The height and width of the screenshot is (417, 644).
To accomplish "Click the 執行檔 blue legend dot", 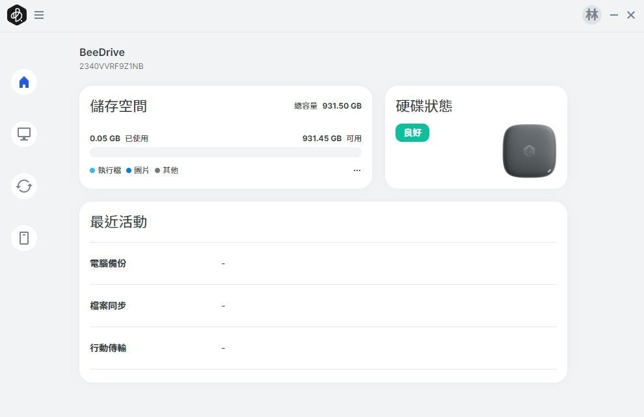I will [92, 170].
